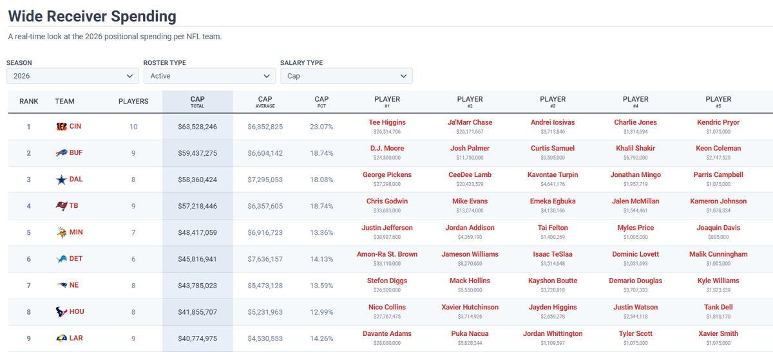Open Ja'Marr Chase player page
Image resolution: width=773 pixels, height=352 pixels.
(470, 122)
